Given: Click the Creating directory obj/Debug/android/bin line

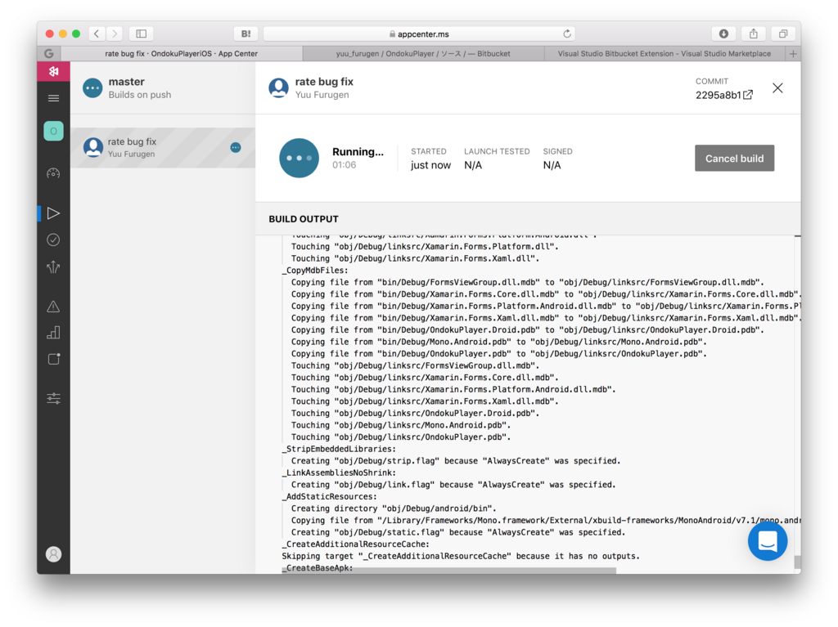Looking at the screenshot, I should [394, 508].
